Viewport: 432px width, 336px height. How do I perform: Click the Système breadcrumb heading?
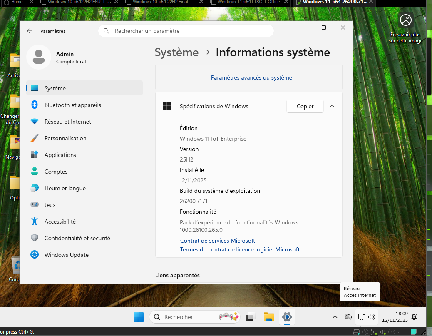pyautogui.click(x=176, y=52)
